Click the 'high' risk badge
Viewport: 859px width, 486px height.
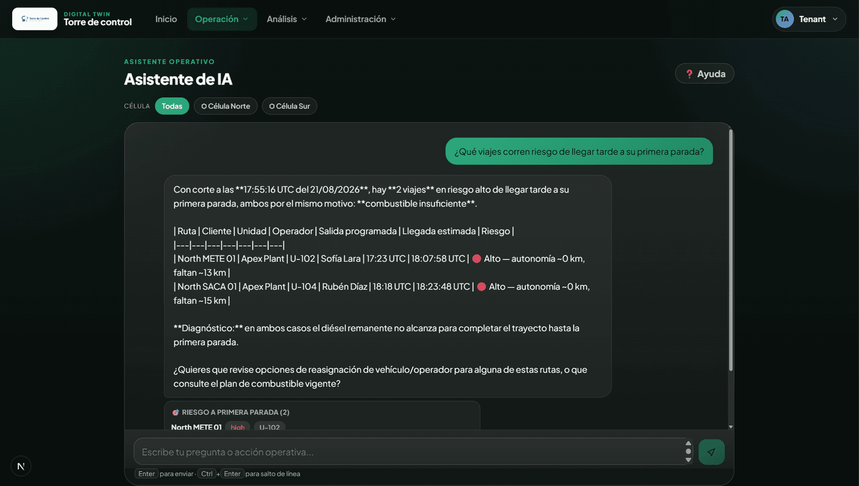click(237, 427)
